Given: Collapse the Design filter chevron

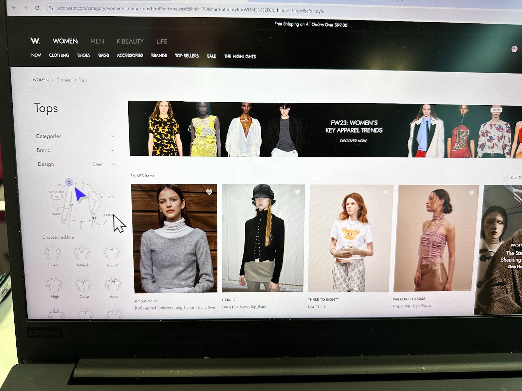Looking at the screenshot, I should [114, 164].
